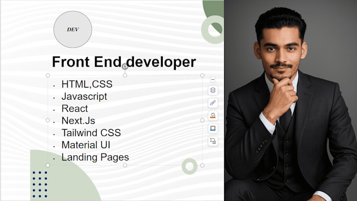Click the 'HTML,CSS' bullet text

(87, 84)
